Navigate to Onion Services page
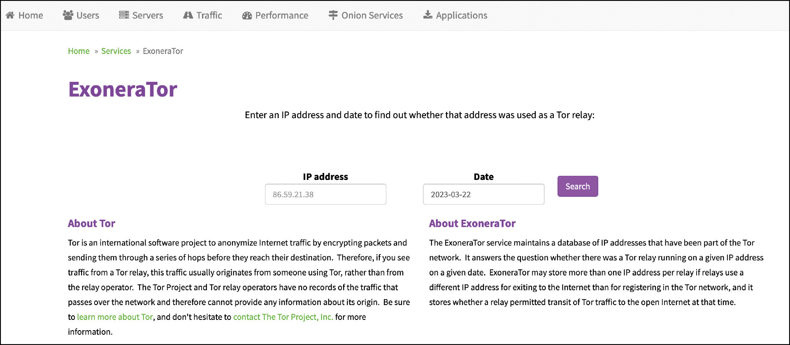This screenshot has height=345, width=790. (372, 16)
